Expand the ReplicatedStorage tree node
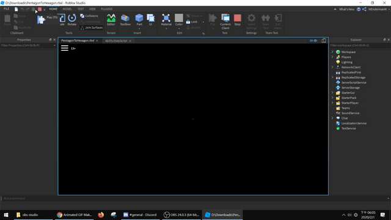391x220 pixels. (x=332, y=78)
